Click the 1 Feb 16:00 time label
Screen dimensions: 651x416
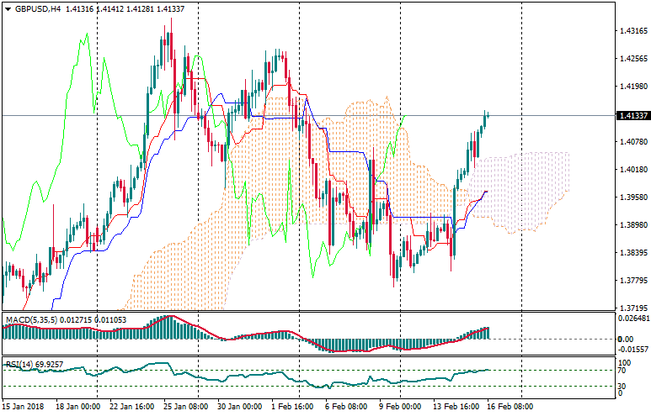point(295,406)
